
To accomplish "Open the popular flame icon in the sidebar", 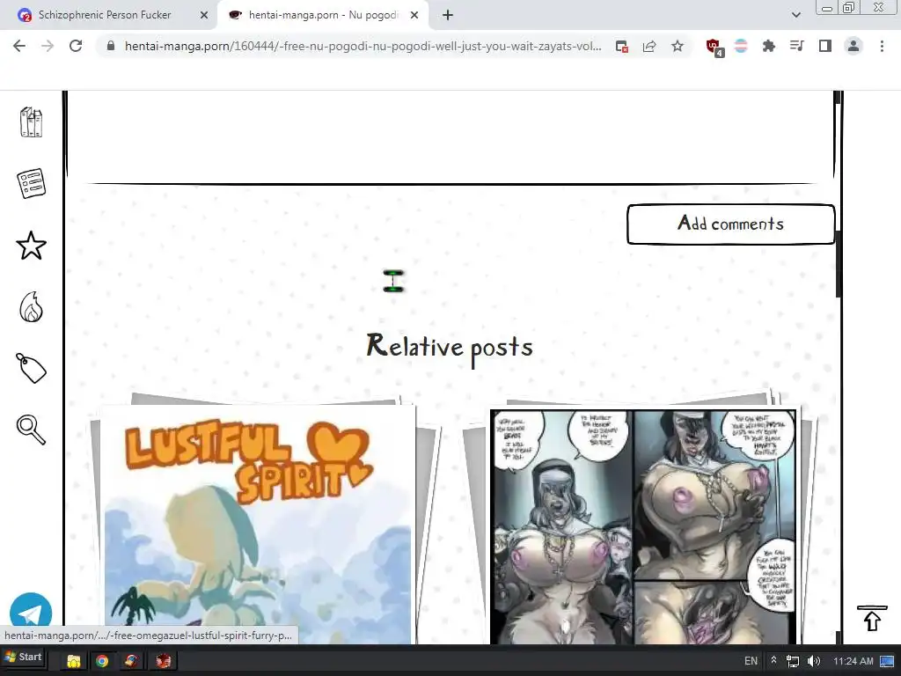I will point(31,306).
